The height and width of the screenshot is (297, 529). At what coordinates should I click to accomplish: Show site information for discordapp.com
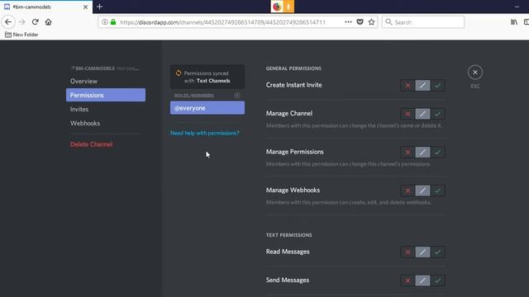105,22
